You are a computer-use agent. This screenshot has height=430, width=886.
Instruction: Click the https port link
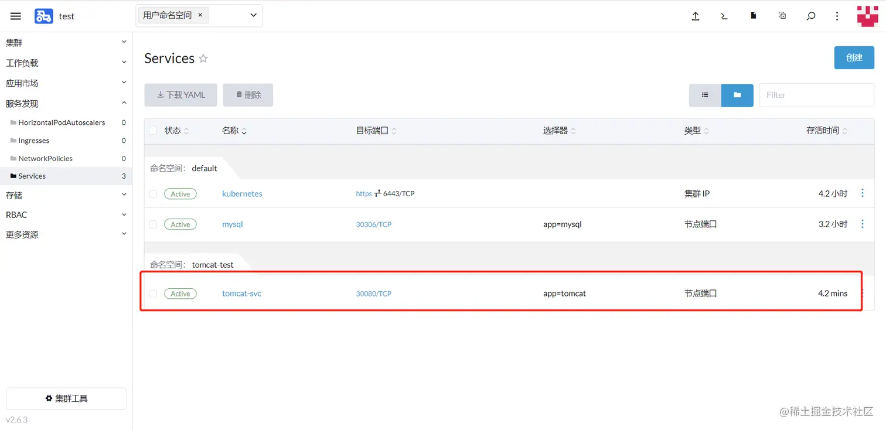click(364, 194)
